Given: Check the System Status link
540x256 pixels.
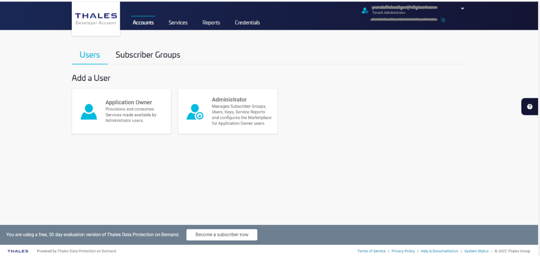Looking at the screenshot, I should 476,251.
